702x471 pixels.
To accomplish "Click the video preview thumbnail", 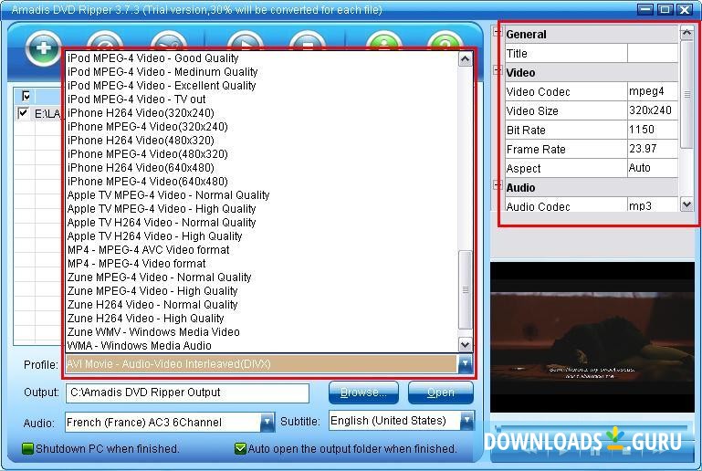I will (592, 337).
